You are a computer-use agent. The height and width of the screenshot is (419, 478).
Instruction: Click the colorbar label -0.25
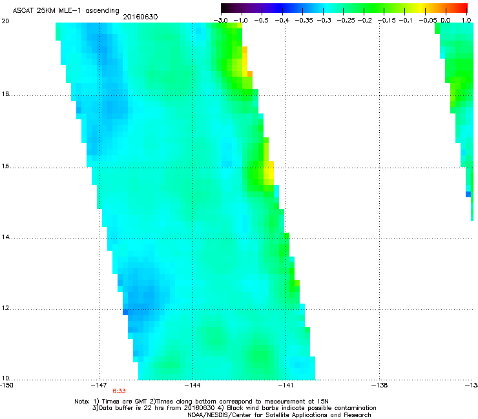point(346,21)
